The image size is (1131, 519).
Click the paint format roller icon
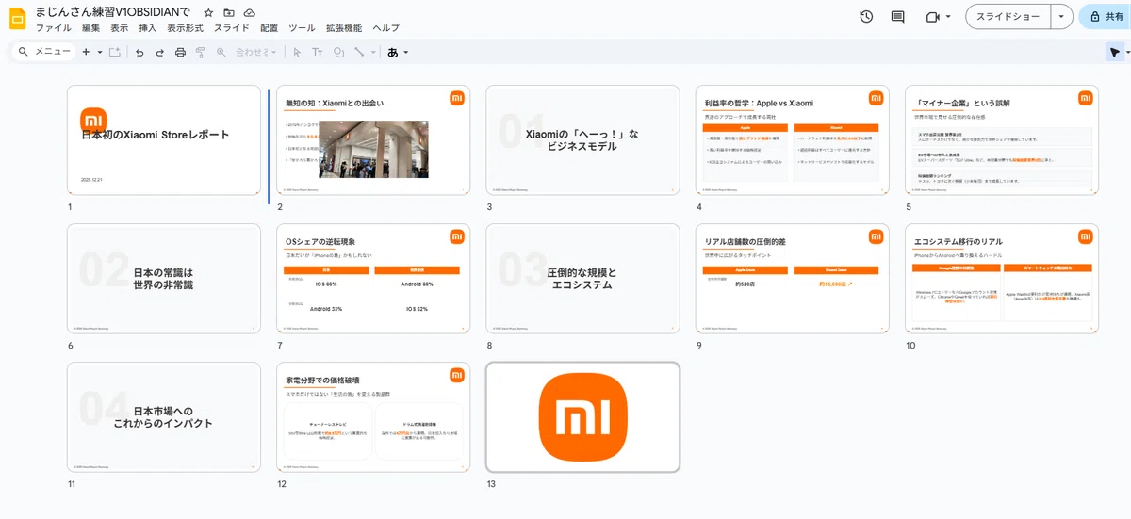click(x=200, y=52)
